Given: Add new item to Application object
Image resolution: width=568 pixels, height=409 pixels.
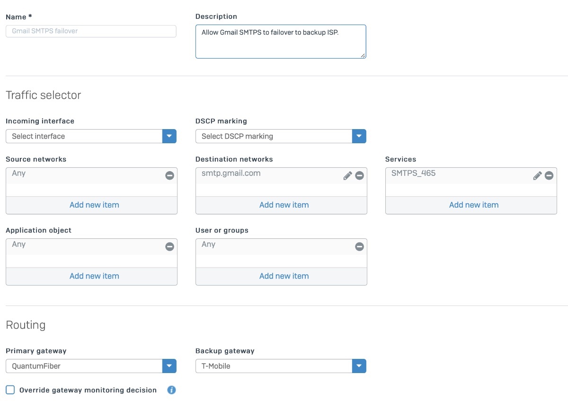Looking at the screenshot, I should (x=94, y=276).
